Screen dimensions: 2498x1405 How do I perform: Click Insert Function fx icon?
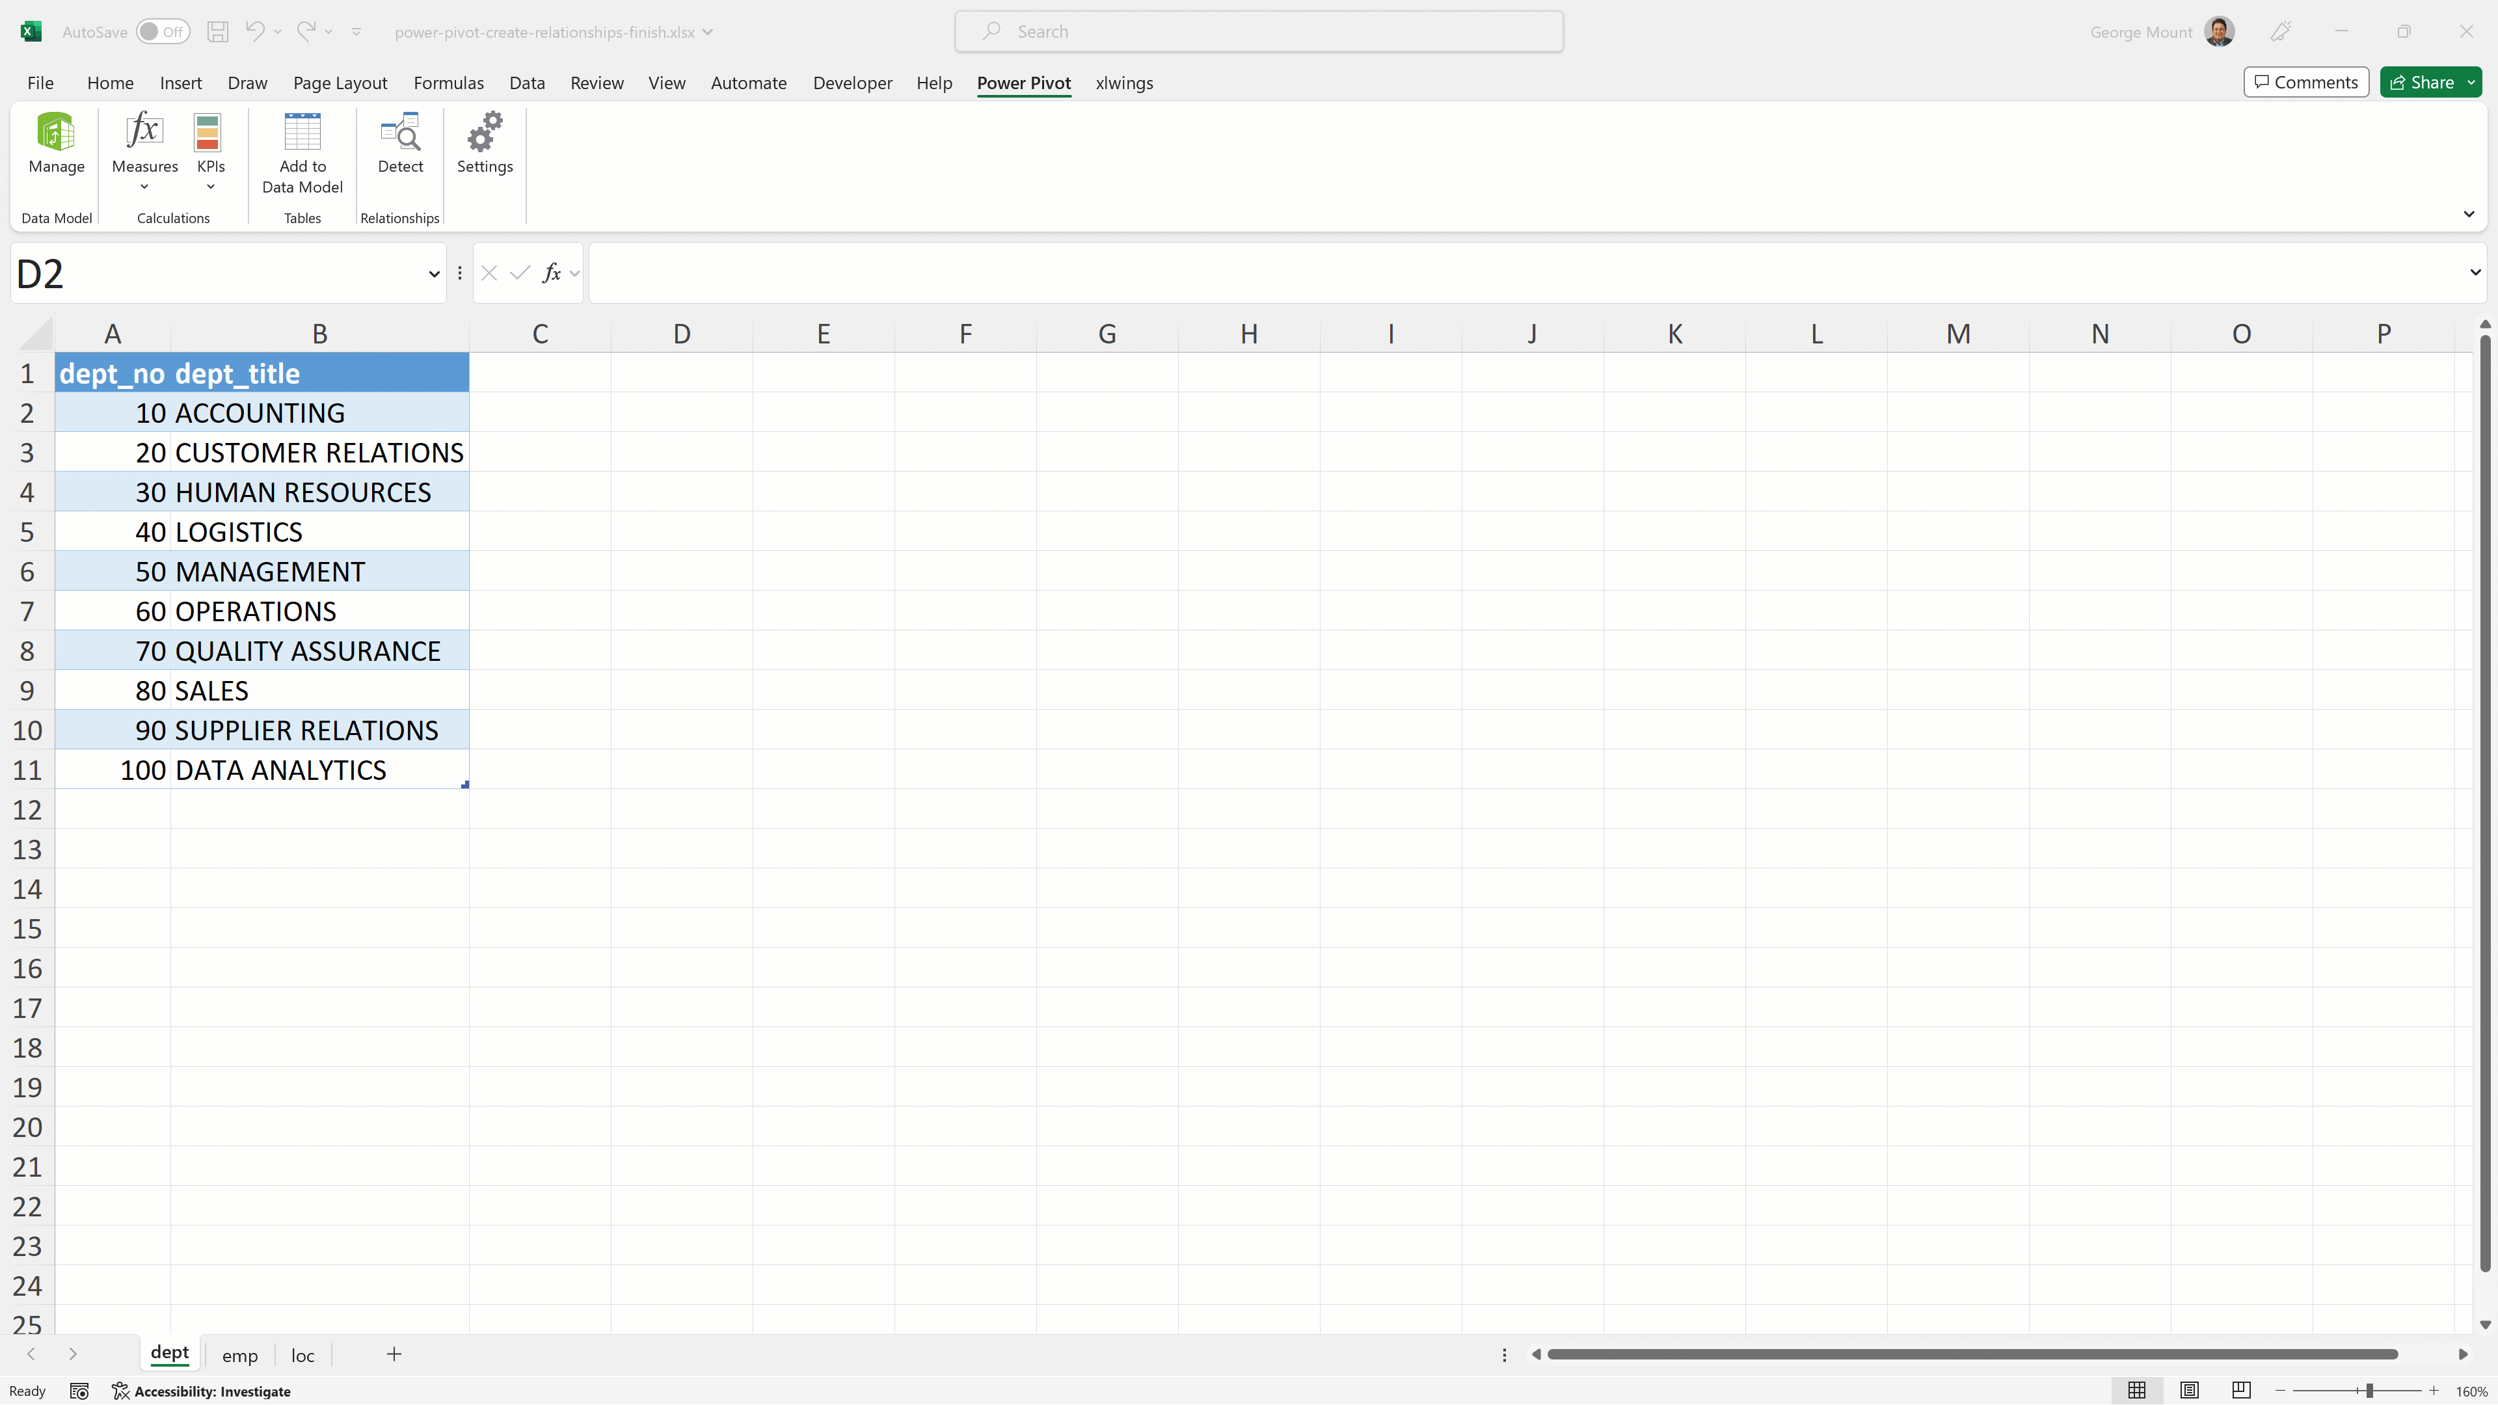point(552,273)
